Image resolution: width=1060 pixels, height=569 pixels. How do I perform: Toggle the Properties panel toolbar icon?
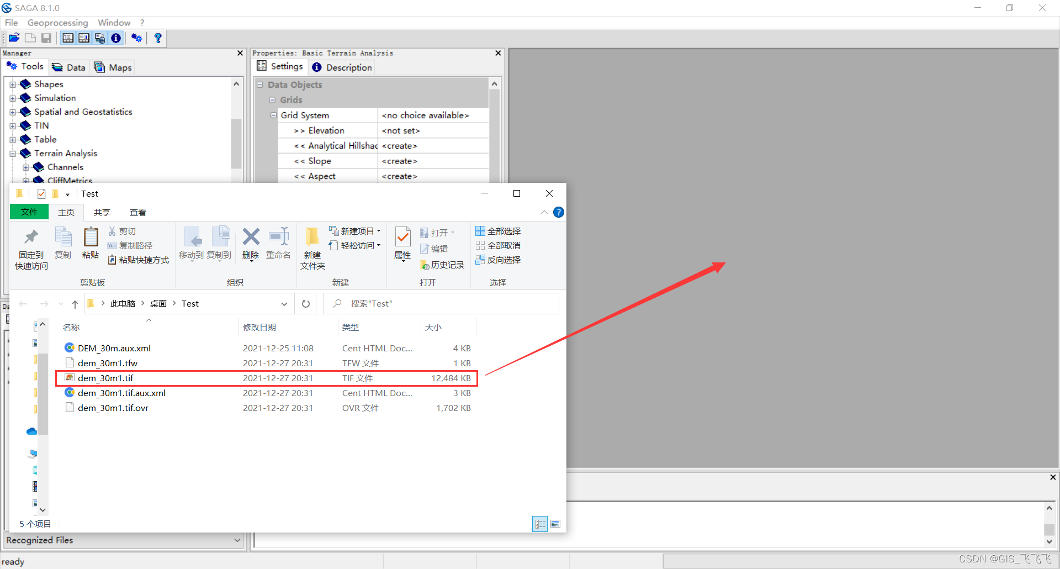coord(84,38)
